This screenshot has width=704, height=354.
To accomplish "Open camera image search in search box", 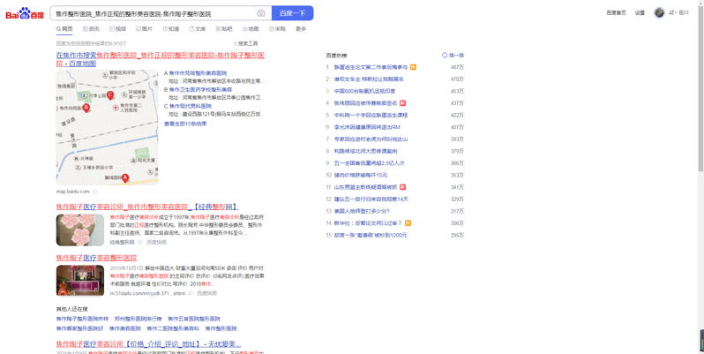I will tap(261, 13).
